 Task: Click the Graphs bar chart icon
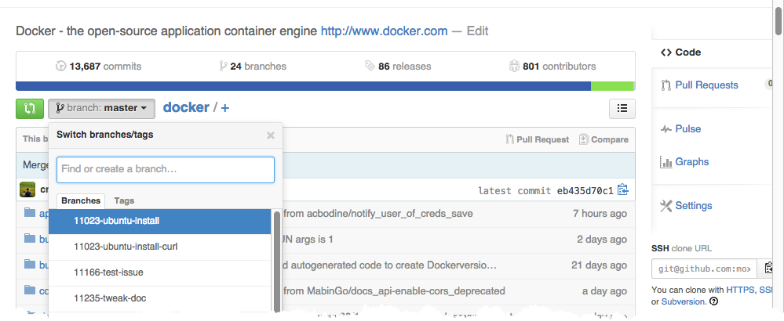pyautogui.click(x=666, y=162)
